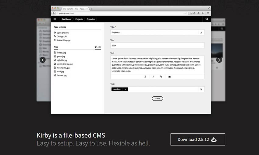Bookmark page with star icon
259x155 pixels.
[191, 13]
